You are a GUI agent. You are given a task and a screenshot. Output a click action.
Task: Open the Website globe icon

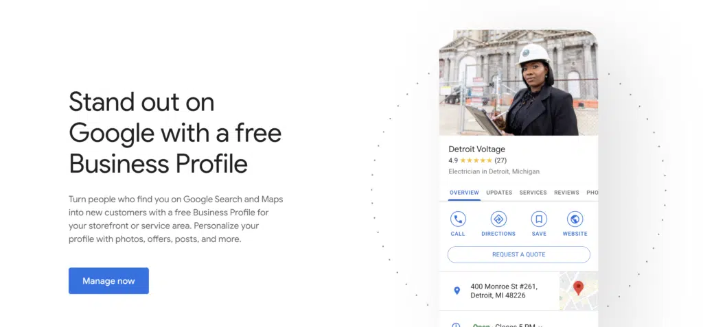(x=575, y=219)
